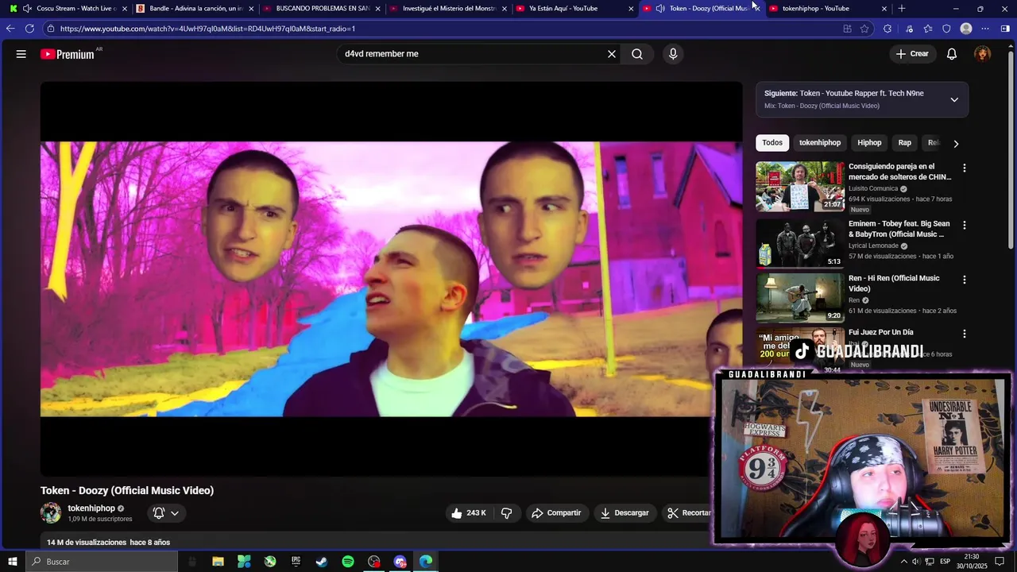The height and width of the screenshot is (572, 1017).
Task: Open options menu for Eminem Tobey video
Action: (x=965, y=226)
